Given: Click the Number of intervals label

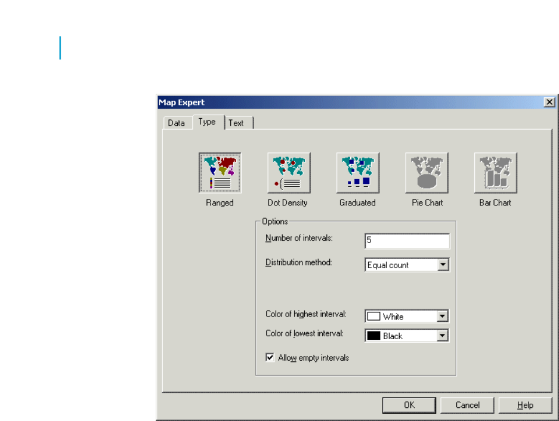Looking at the screenshot, I should pyautogui.click(x=299, y=238).
